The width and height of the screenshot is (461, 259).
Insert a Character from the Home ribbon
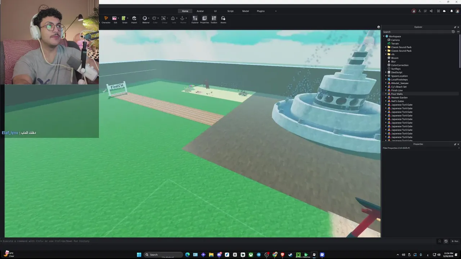tap(106, 20)
